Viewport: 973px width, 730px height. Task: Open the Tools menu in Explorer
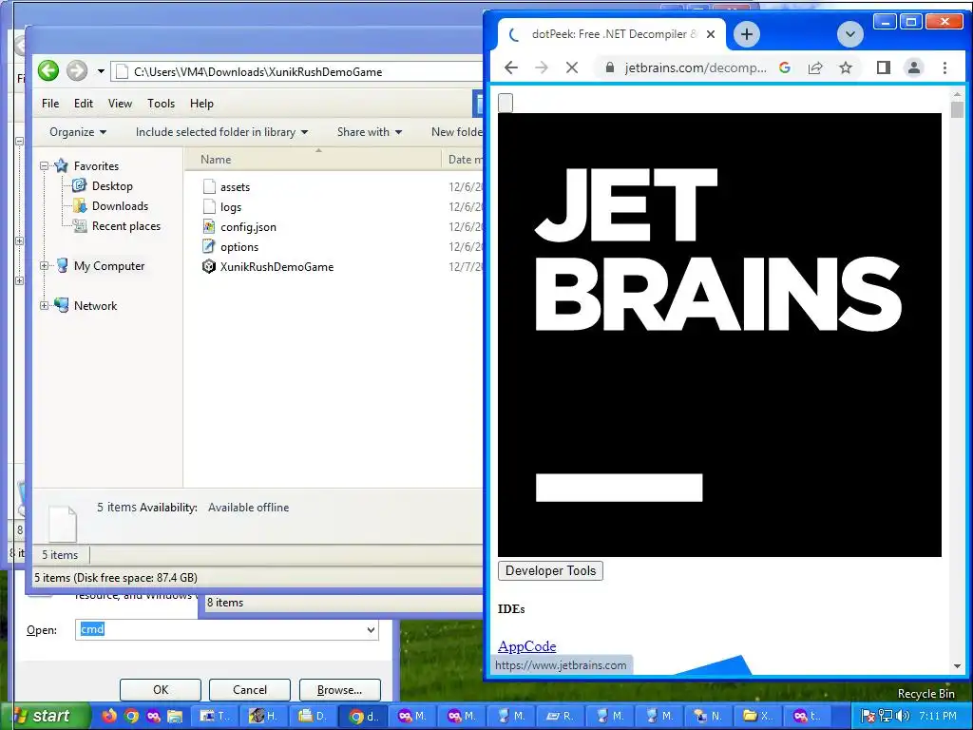point(161,104)
